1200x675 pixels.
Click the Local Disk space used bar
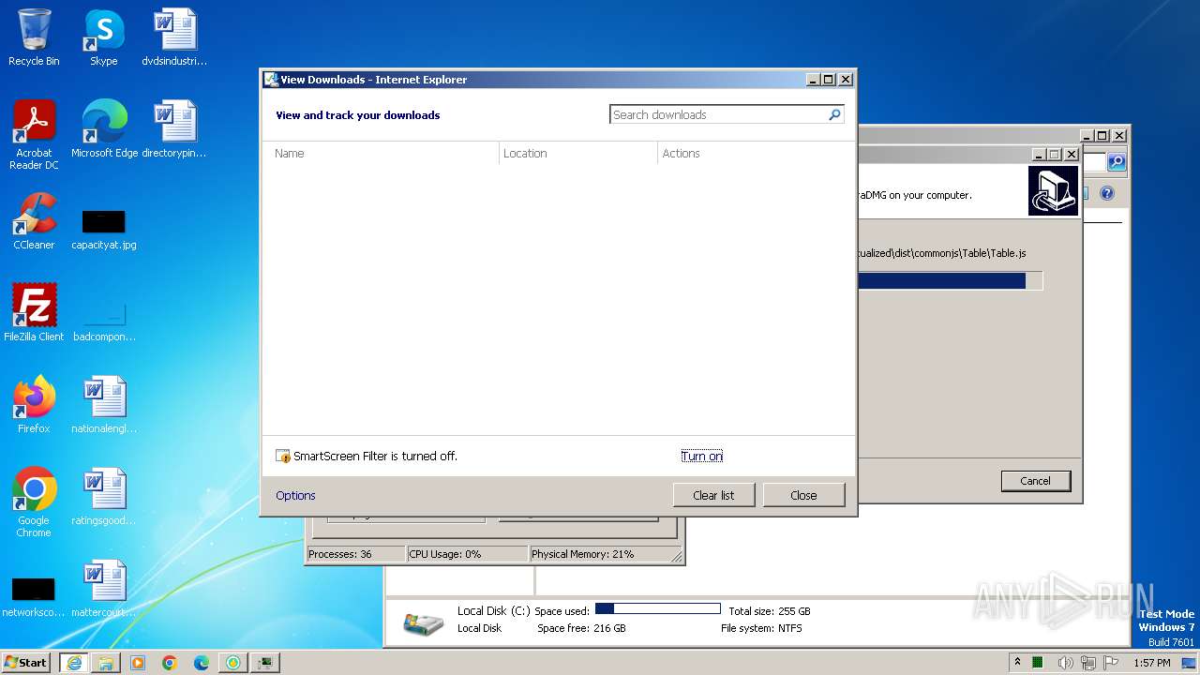click(657, 609)
